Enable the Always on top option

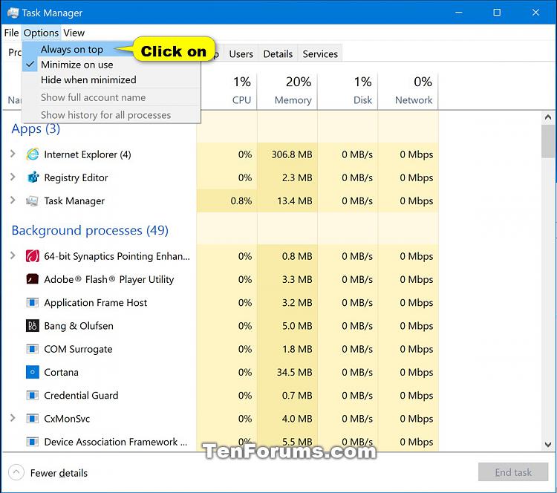pos(72,49)
